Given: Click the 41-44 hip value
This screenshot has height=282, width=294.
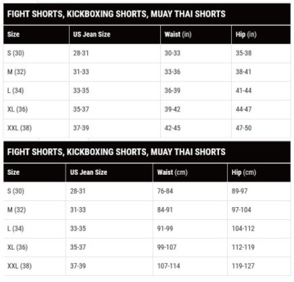Looking at the screenshot, I should (244, 91).
